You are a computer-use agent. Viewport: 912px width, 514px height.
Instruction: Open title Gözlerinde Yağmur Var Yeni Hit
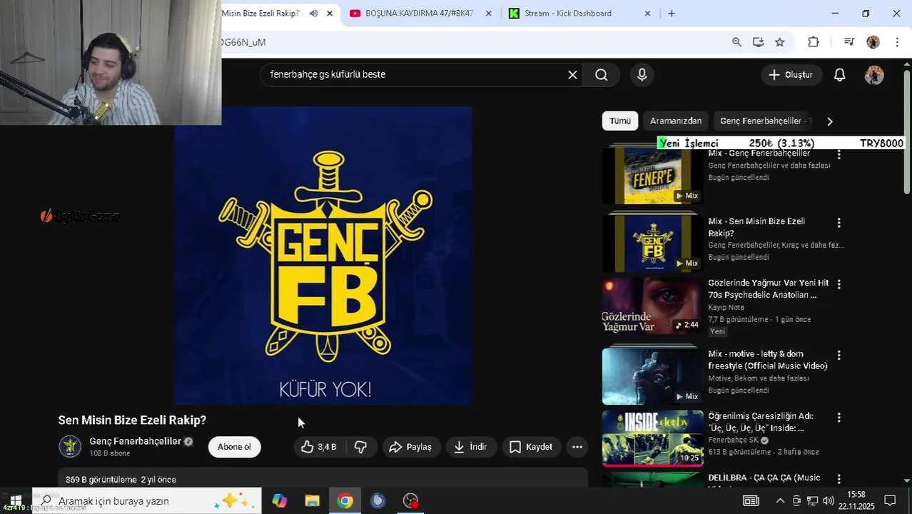coord(769,289)
